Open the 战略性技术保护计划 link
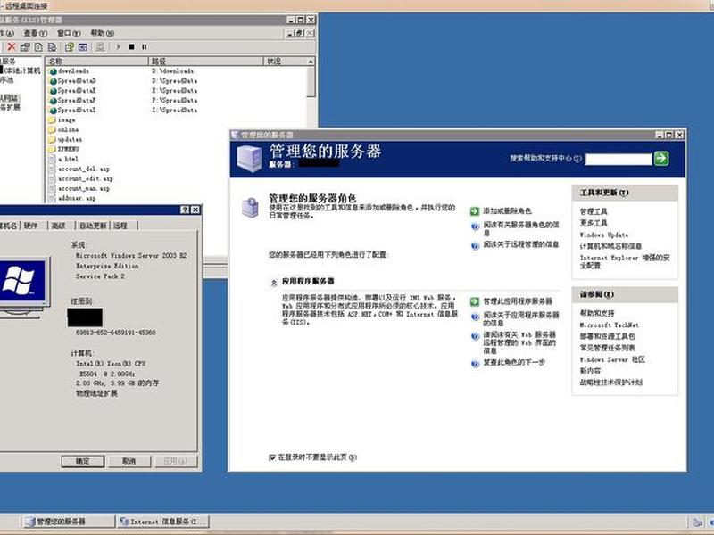The height and width of the screenshot is (535, 714). [x=610, y=383]
